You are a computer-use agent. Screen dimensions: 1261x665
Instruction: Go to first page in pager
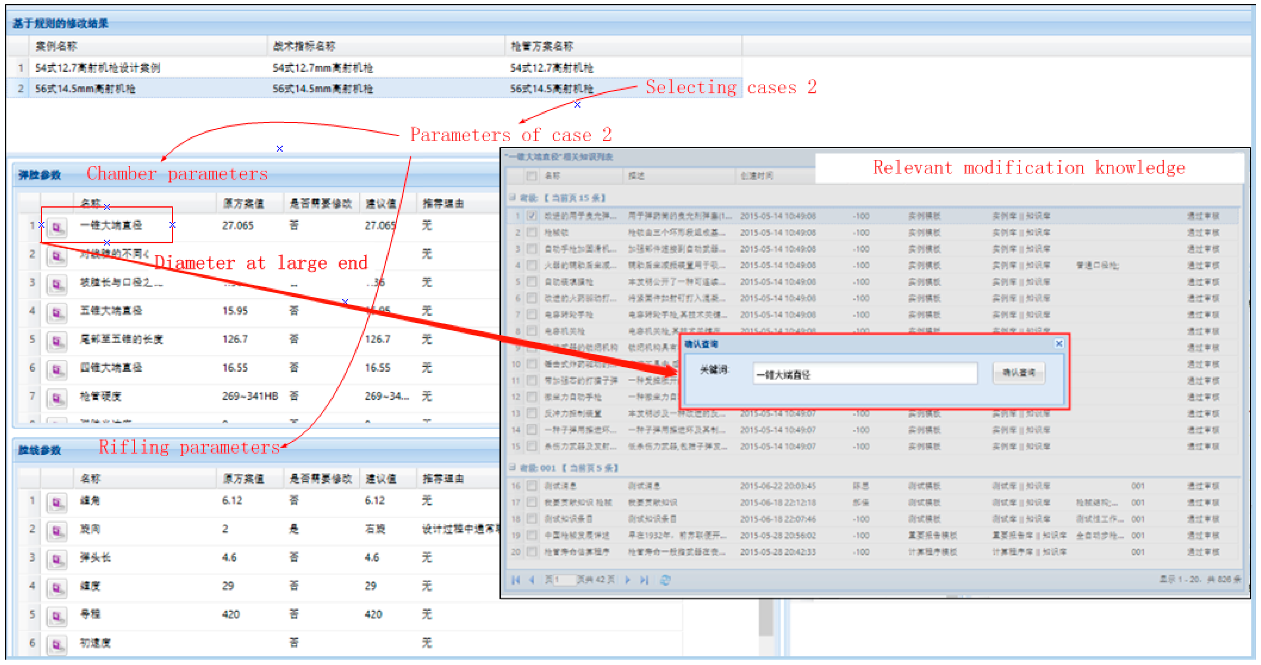516,580
